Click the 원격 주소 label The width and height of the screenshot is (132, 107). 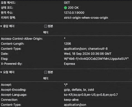[7, 13]
